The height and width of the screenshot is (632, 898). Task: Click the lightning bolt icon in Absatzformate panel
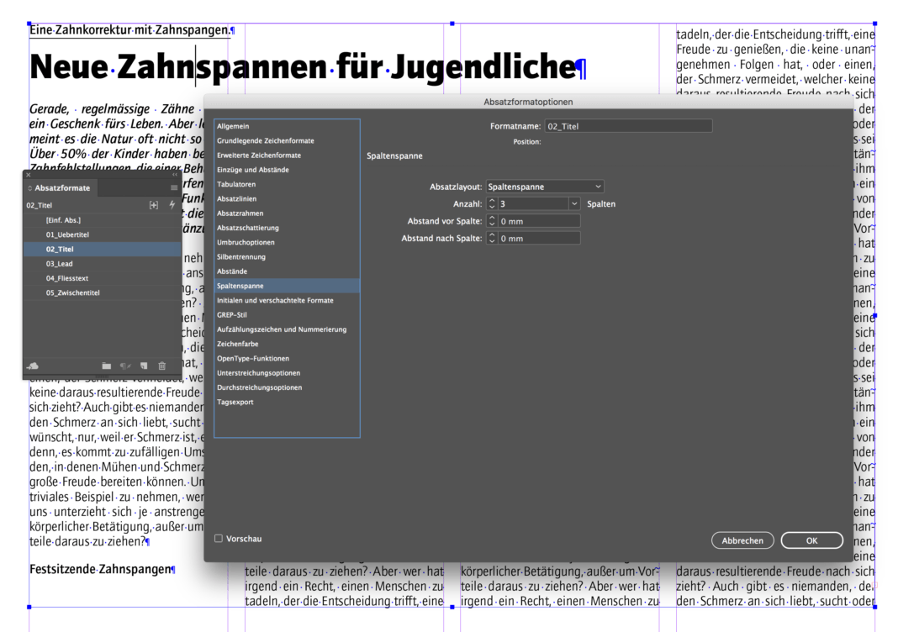pyautogui.click(x=172, y=205)
